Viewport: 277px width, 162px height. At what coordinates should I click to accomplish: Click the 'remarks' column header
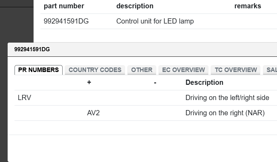coord(248,6)
